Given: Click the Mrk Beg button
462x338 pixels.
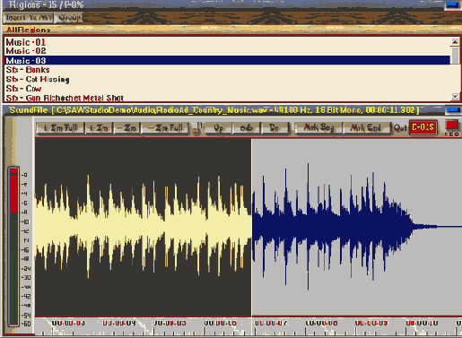Looking at the screenshot, I should [318, 128].
